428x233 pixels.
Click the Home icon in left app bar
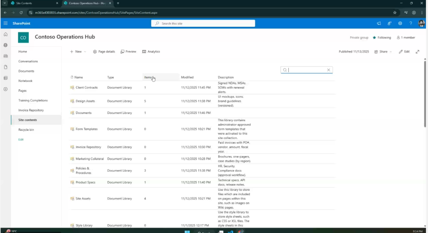pyautogui.click(x=5, y=34)
